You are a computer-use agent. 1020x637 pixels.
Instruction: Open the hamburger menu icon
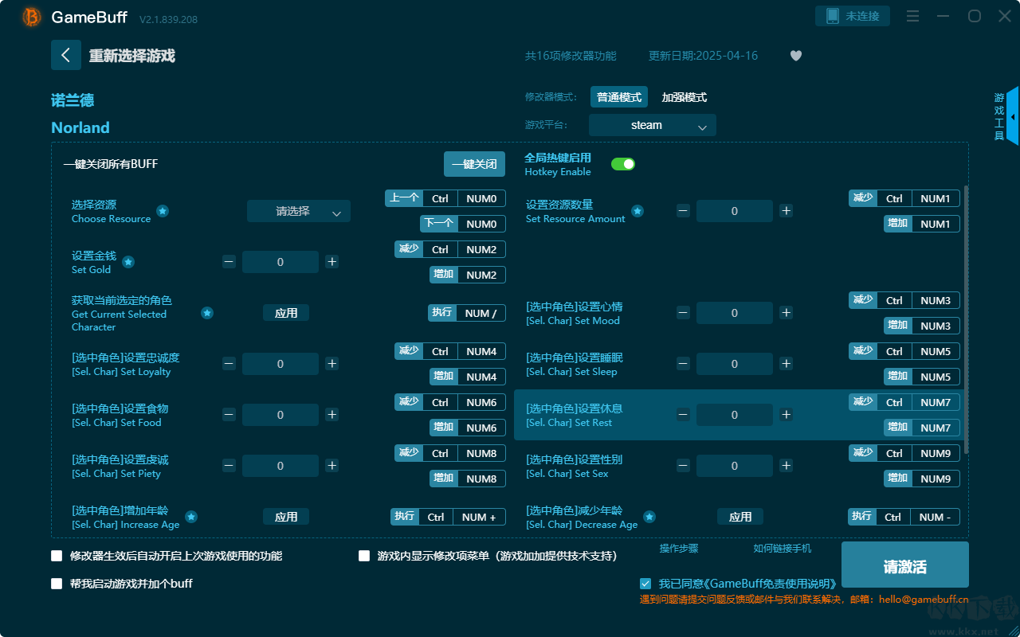pos(913,17)
